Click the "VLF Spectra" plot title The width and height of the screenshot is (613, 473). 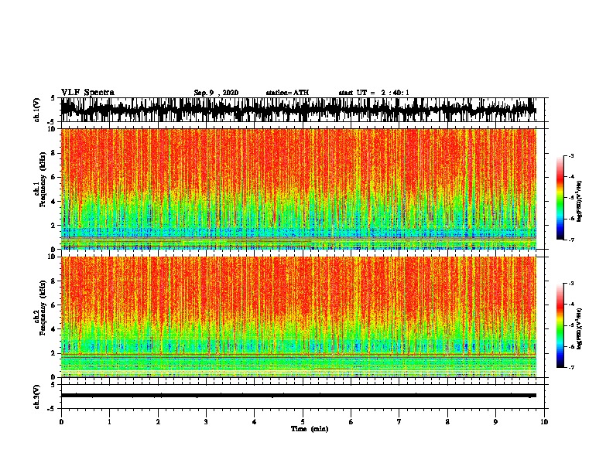point(87,93)
